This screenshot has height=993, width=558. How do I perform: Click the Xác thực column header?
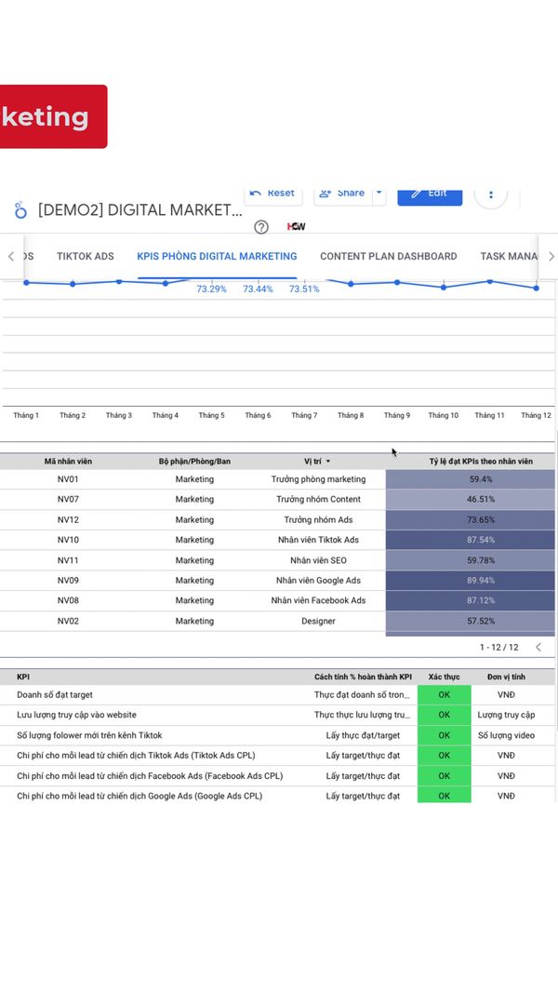point(445,677)
